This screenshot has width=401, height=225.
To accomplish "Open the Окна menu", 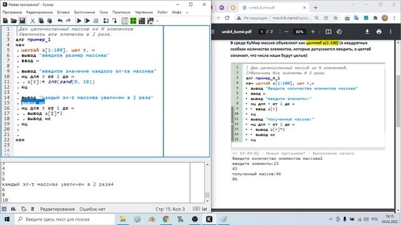I will tap(103, 12).
